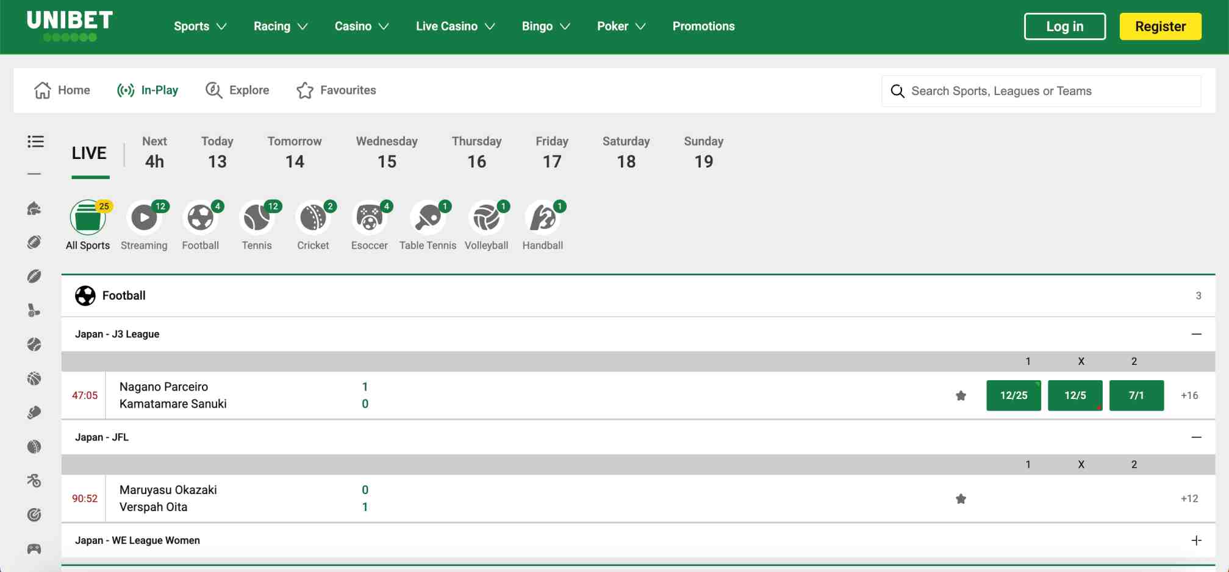Viewport: 1229px width, 572px height.
Task: Select the Football sport filter icon
Action: tap(201, 217)
